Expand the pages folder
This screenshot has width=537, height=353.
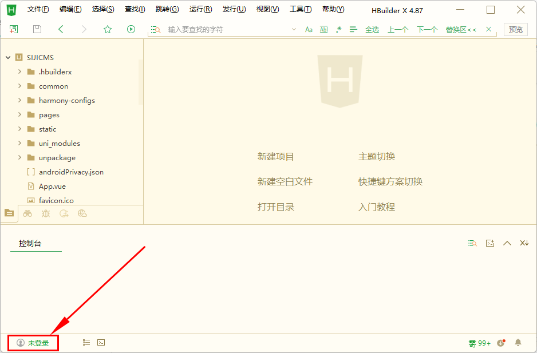19,114
